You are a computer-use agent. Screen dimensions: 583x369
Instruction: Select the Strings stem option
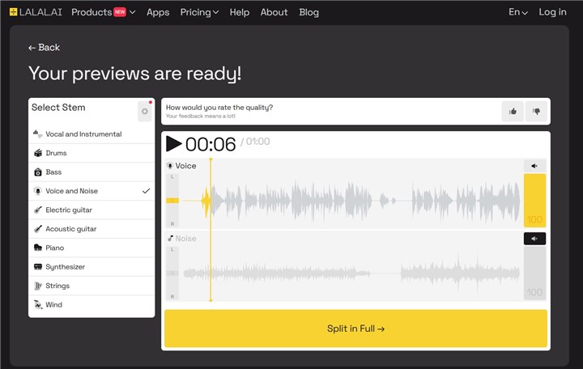[91, 286]
